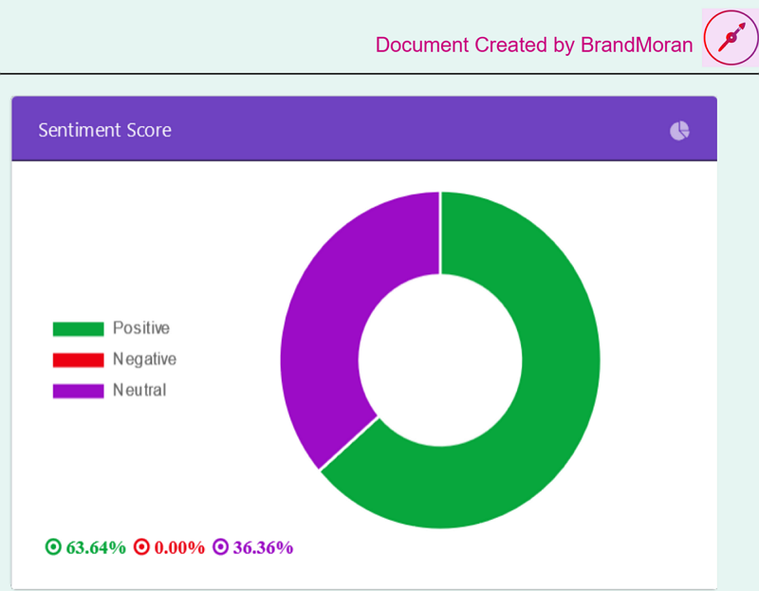Image resolution: width=759 pixels, height=591 pixels.
Task: Click the green target icon beside 63.64%
Action: point(53,547)
